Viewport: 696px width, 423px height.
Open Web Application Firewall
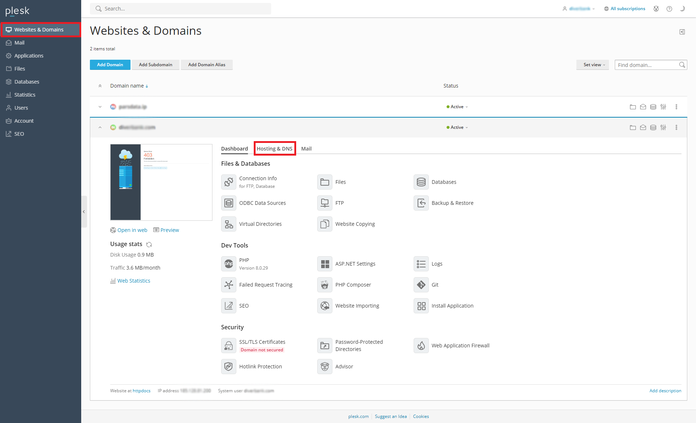pyautogui.click(x=452, y=346)
